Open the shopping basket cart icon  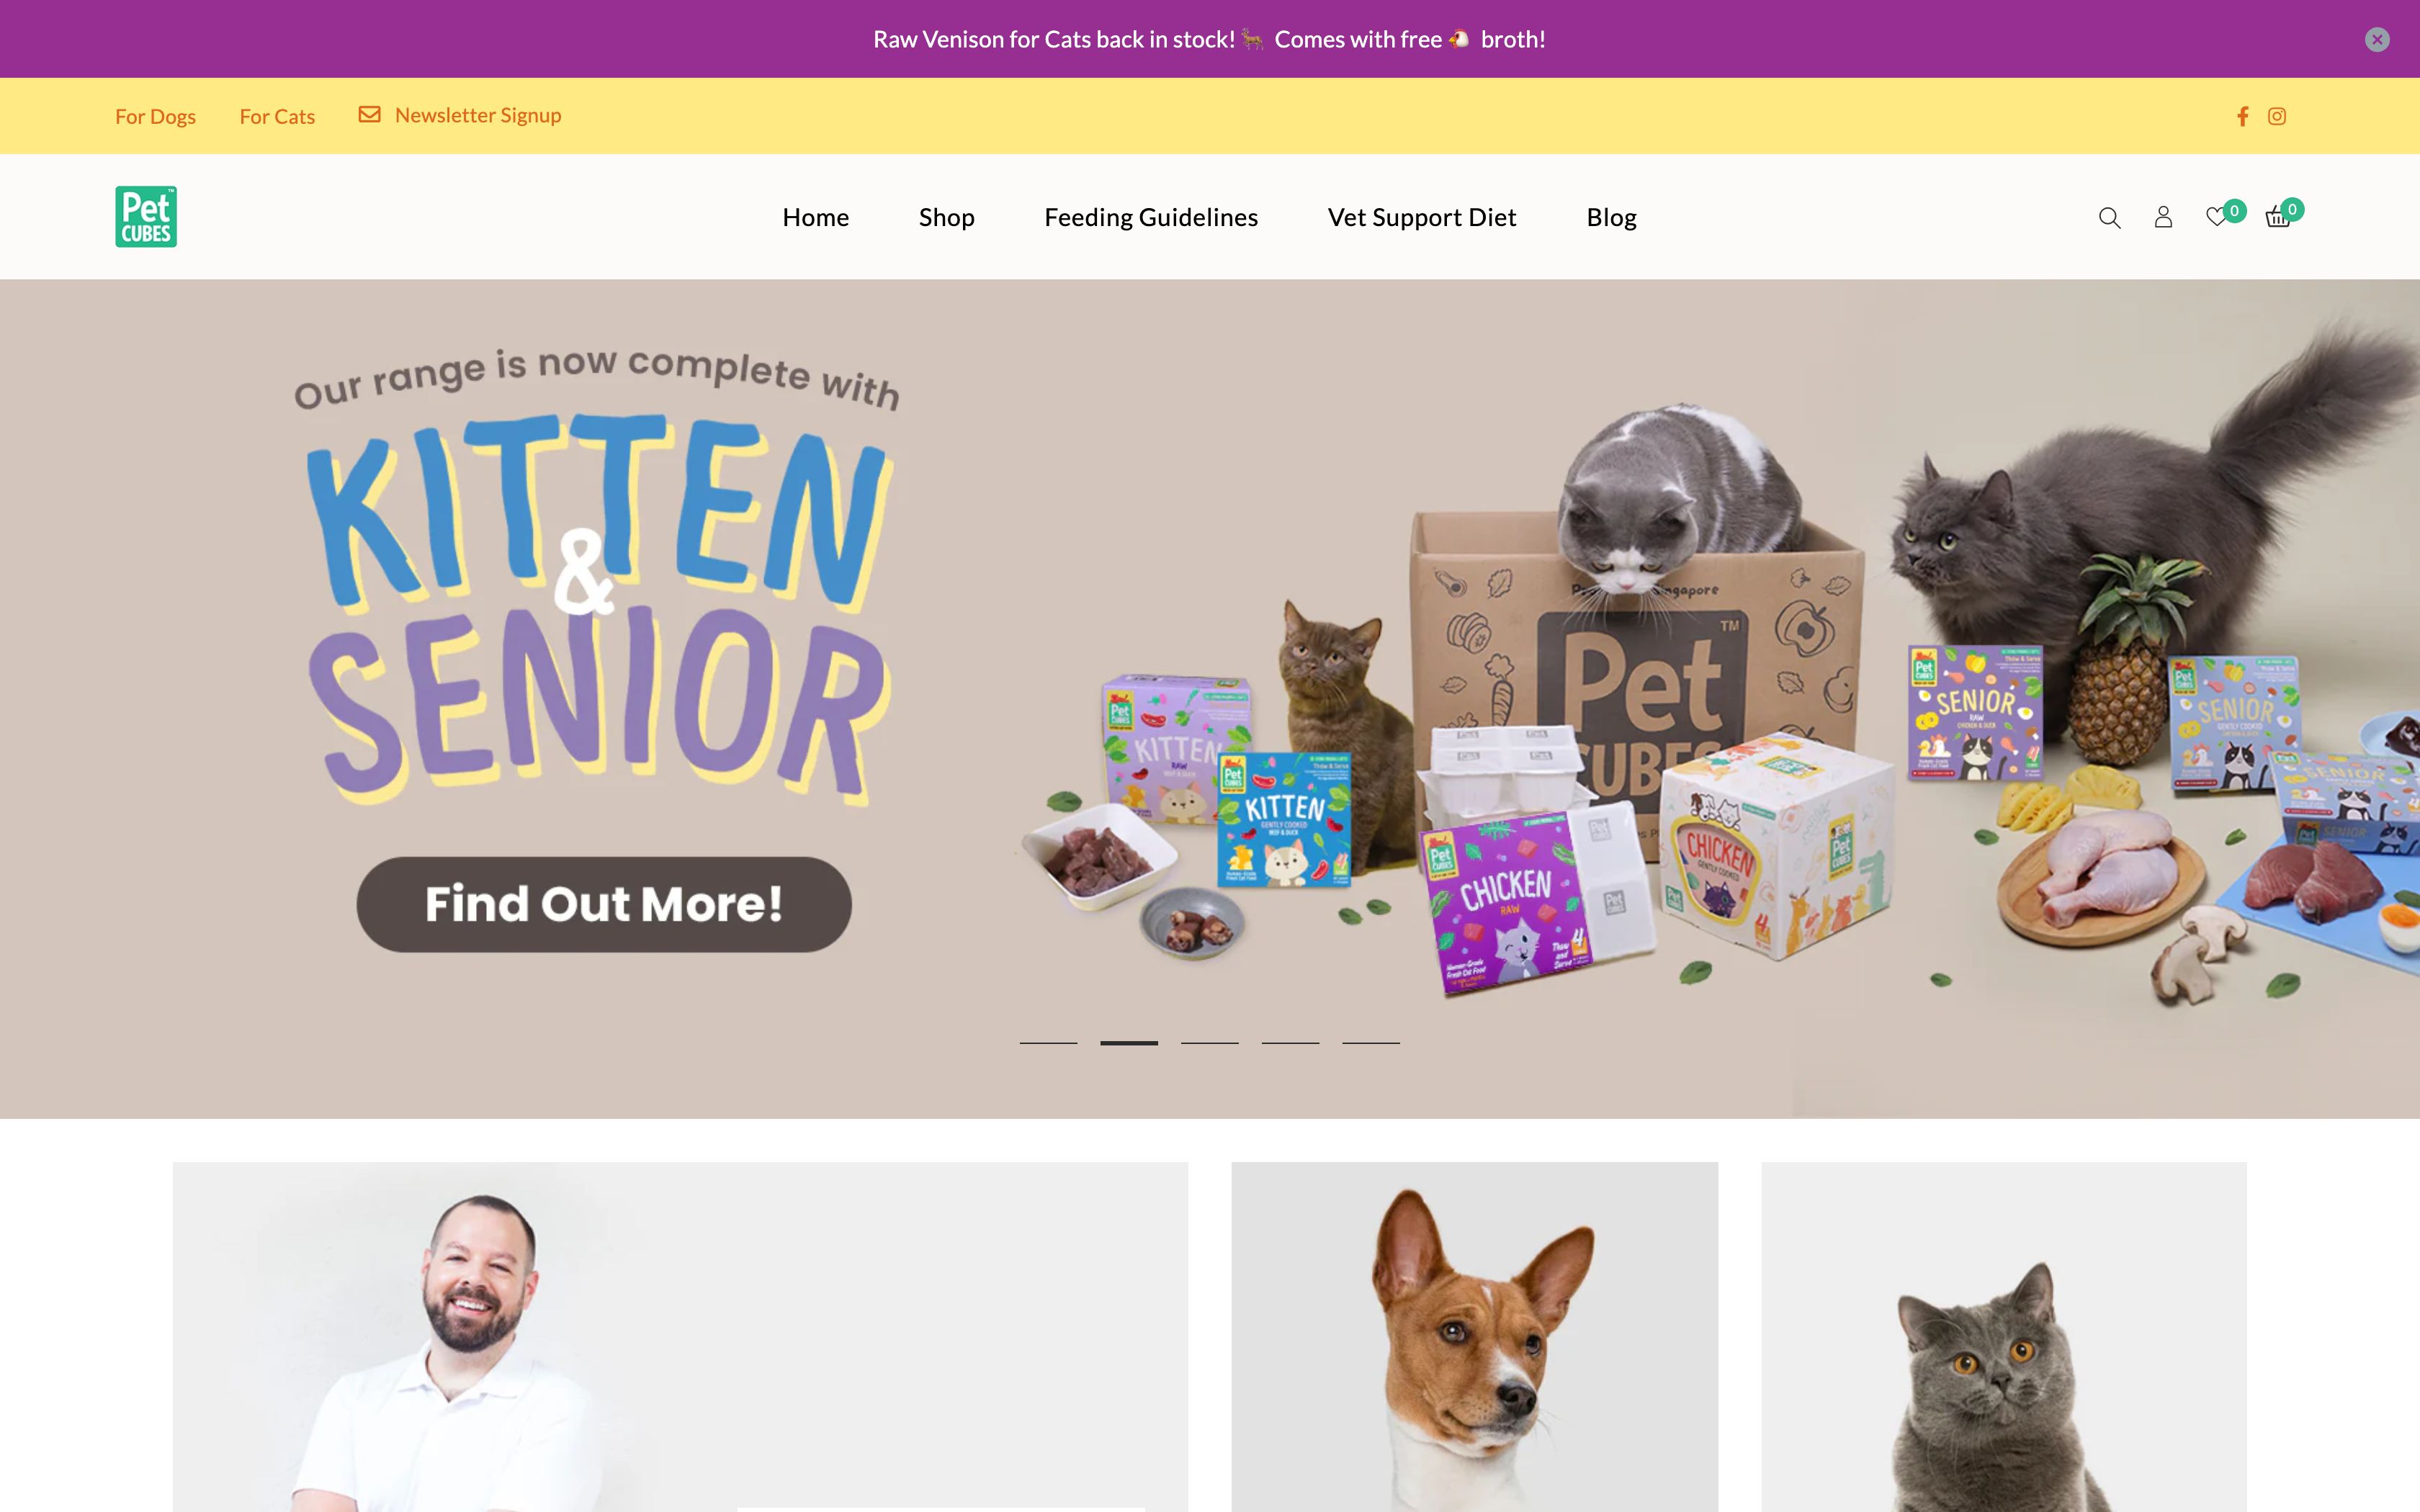click(2277, 217)
